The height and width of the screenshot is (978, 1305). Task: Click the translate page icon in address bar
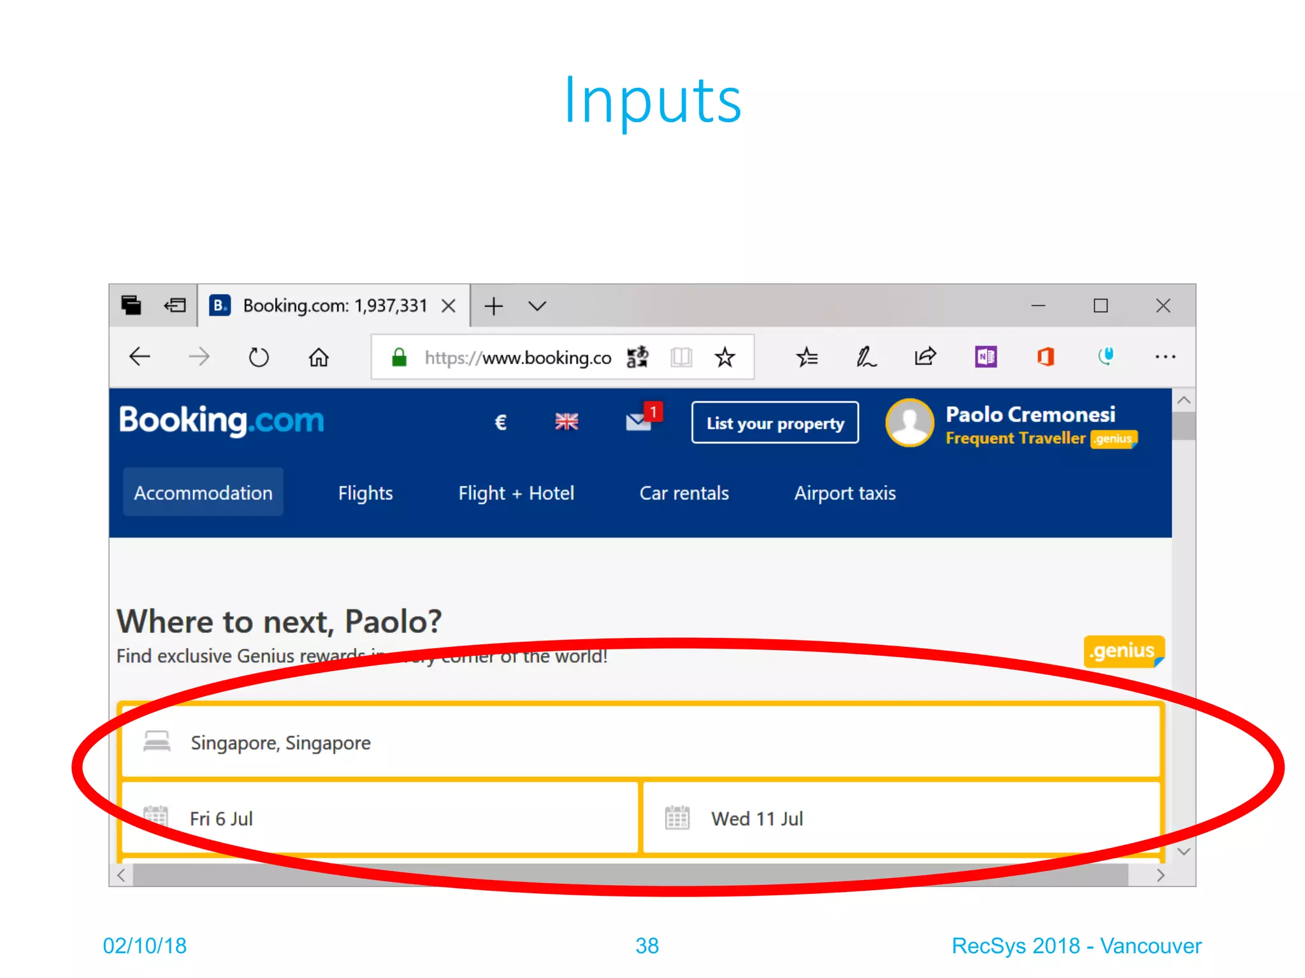tap(637, 357)
